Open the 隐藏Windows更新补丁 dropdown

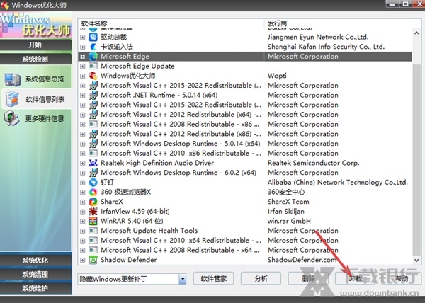pyautogui.click(x=183, y=279)
